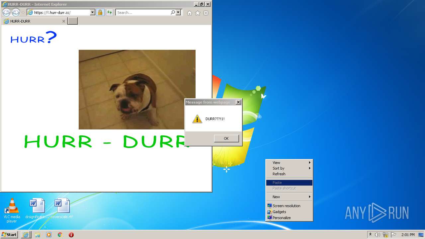Select Paste in the context menu
The height and width of the screenshot is (239, 425).
(289, 183)
